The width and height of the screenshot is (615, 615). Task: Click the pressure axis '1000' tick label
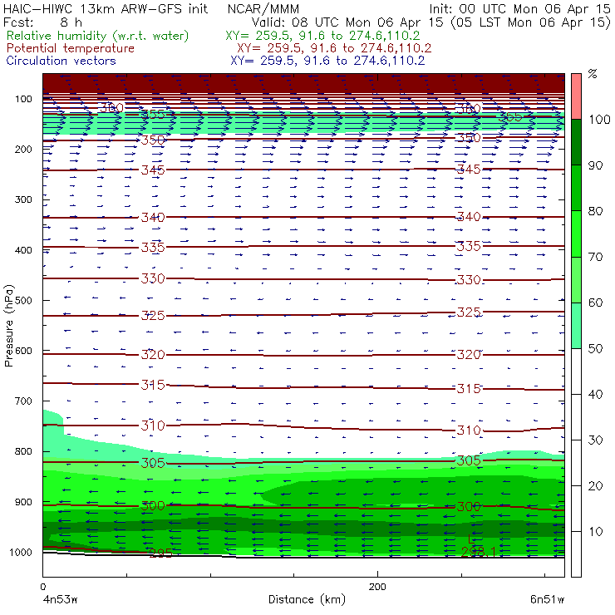click(21, 552)
